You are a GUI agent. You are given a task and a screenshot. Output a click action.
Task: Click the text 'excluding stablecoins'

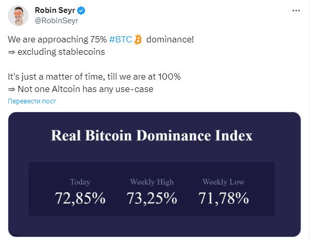pos(61,52)
